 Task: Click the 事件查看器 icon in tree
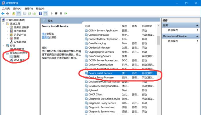point(12,31)
